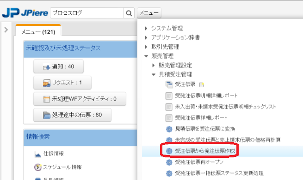Click the 未処理WFアクティビティ table icon

click(47, 99)
